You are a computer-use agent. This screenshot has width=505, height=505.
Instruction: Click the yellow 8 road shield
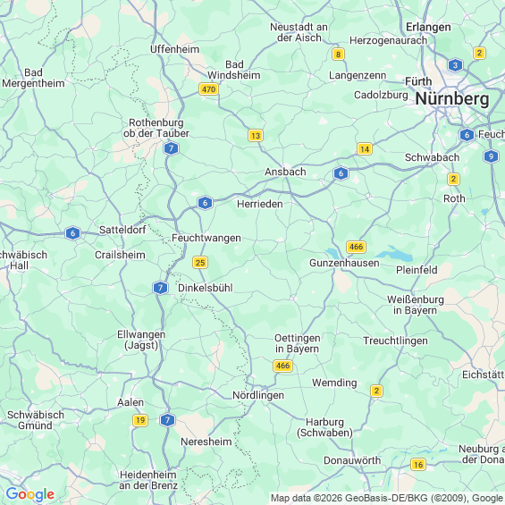pyautogui.click(x=338, y=55)
